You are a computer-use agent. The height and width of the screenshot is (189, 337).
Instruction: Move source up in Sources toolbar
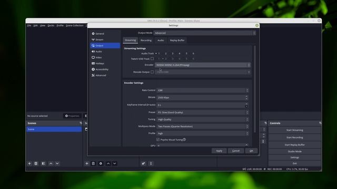click(108, 163)
